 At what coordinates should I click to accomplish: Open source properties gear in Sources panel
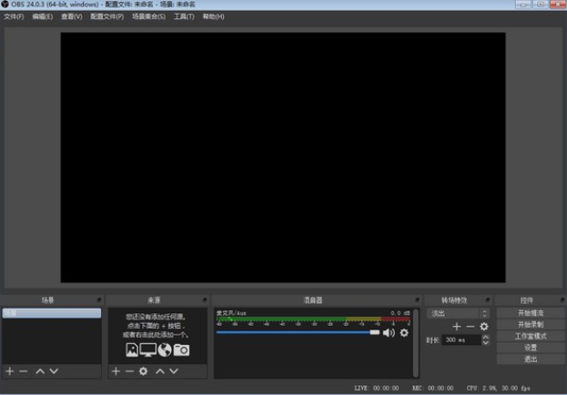pyautogui.click(x=143, y=371)
